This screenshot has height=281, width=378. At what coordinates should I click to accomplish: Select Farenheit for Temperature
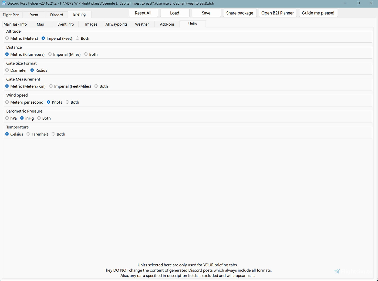tap(28, 134)
